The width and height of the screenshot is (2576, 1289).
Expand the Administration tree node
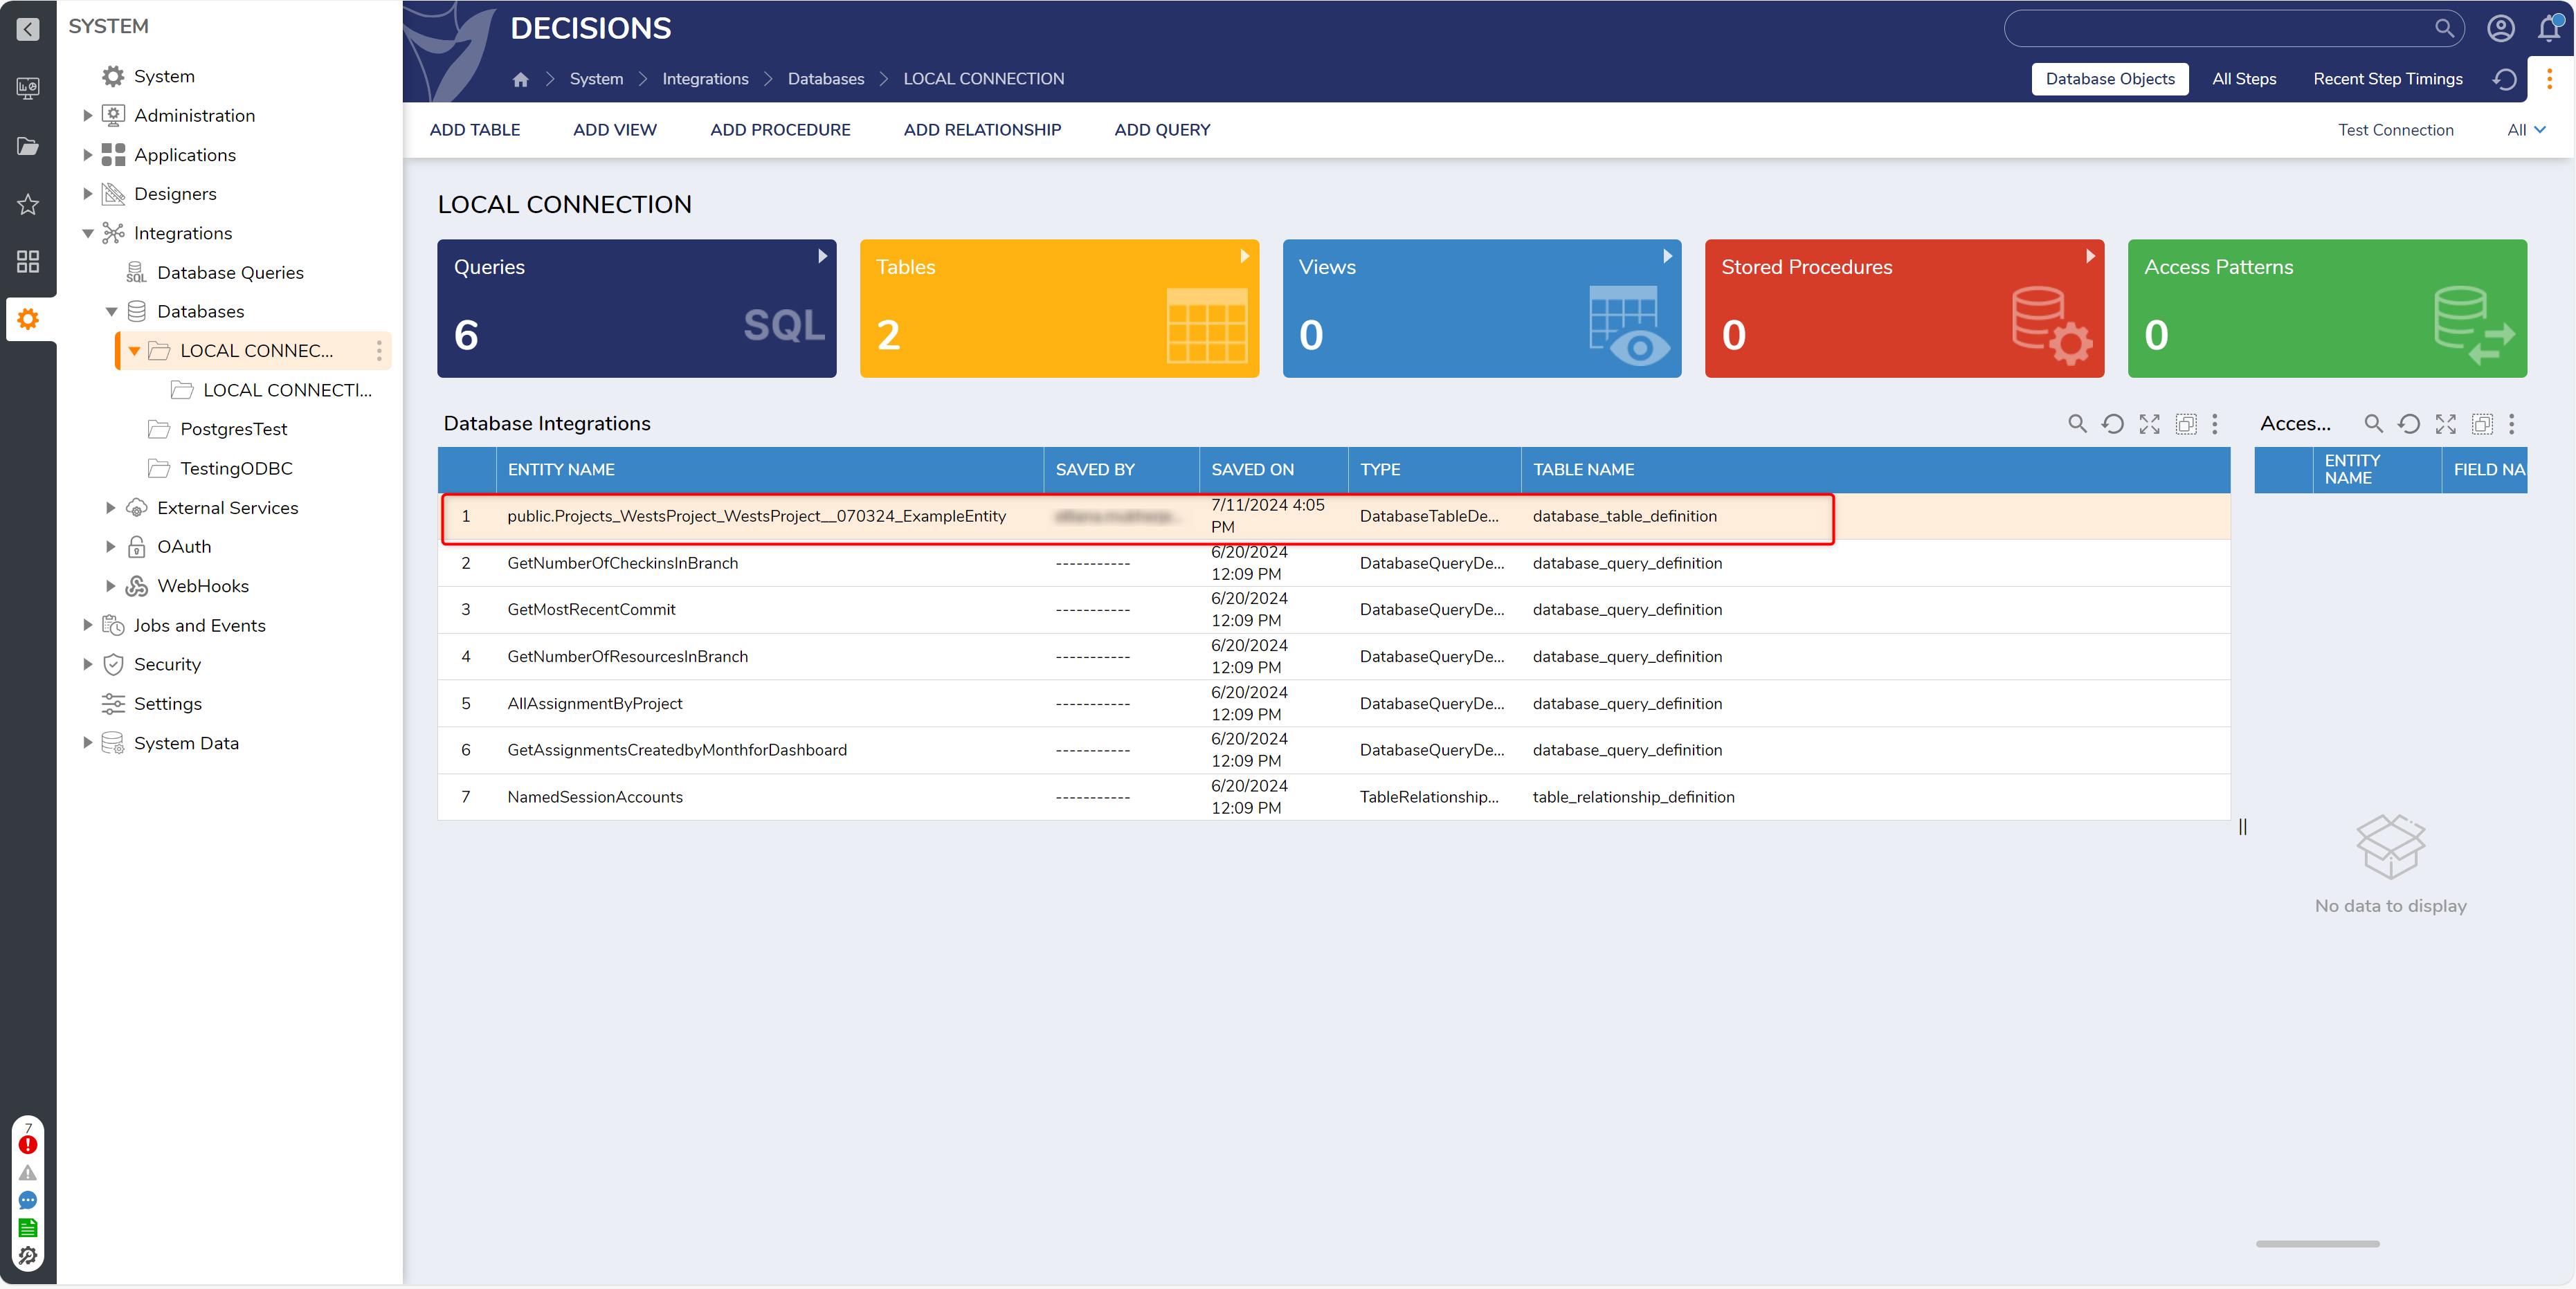88,116
